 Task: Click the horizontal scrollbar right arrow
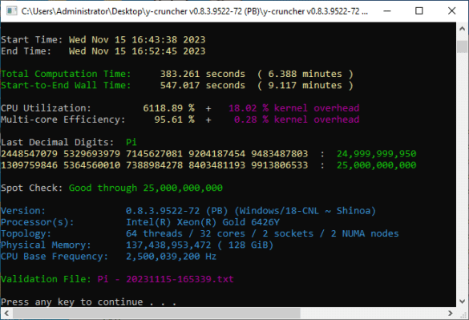(450, 313)
